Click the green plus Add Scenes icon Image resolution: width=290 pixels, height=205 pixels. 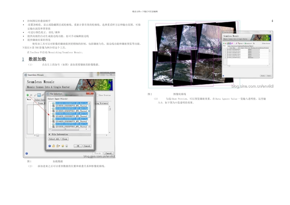[x=27, y=95]
